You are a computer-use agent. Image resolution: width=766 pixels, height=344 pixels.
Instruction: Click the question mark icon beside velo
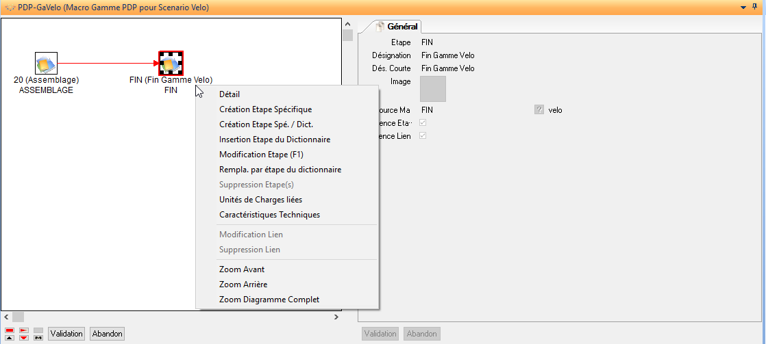coord(539,109)
